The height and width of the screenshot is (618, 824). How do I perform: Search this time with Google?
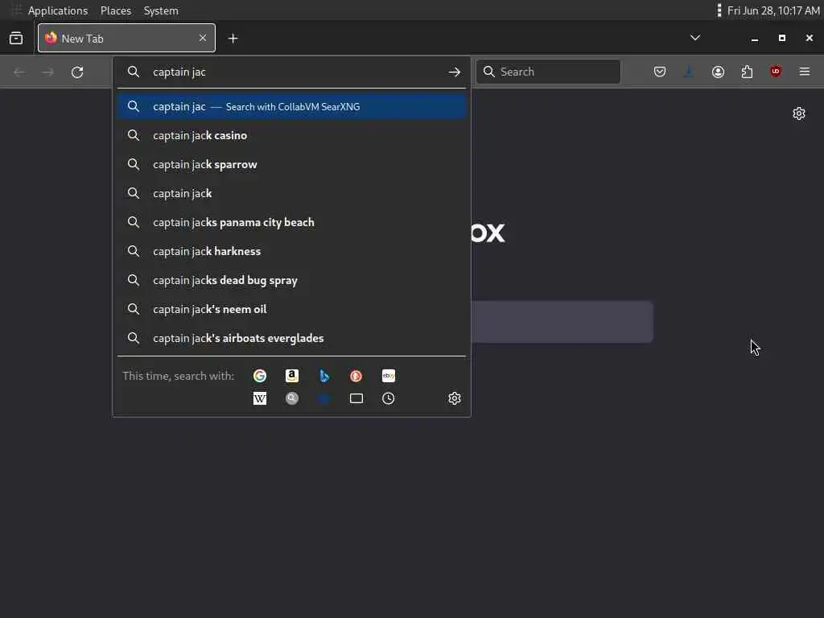[x=260, y=376]
